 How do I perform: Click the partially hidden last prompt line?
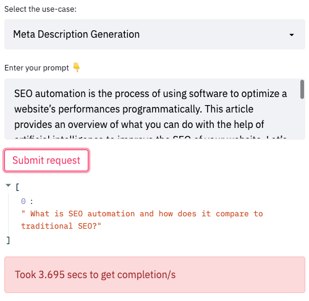click(150, 137)
